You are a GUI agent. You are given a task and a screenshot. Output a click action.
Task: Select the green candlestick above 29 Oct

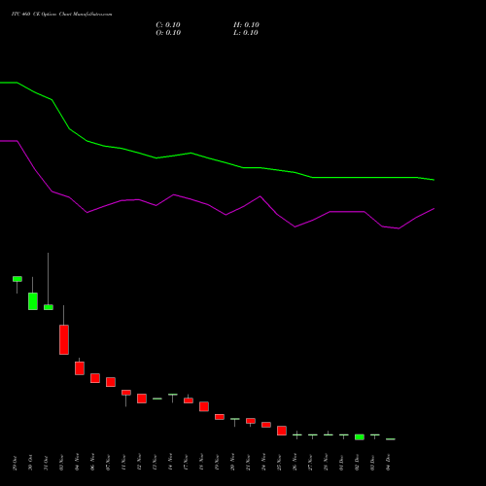pos(17,279)
